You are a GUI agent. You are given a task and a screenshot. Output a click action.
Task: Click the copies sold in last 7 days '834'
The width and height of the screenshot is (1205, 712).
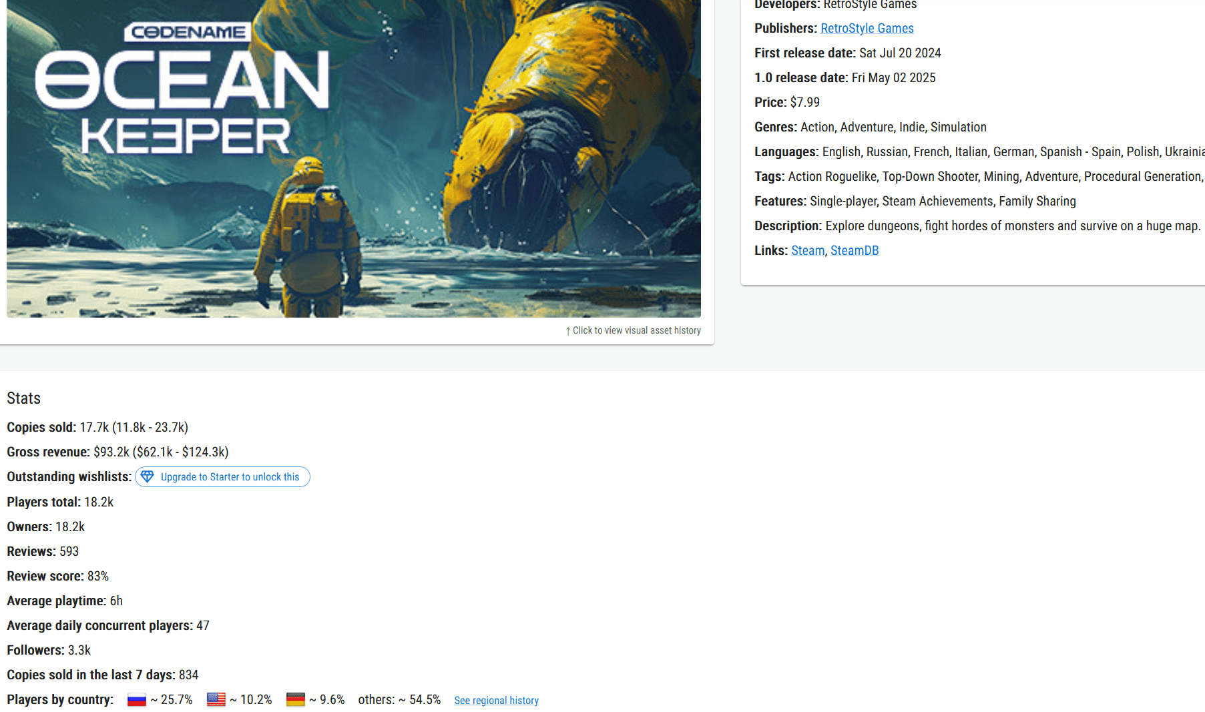click(x=189, y=675)
